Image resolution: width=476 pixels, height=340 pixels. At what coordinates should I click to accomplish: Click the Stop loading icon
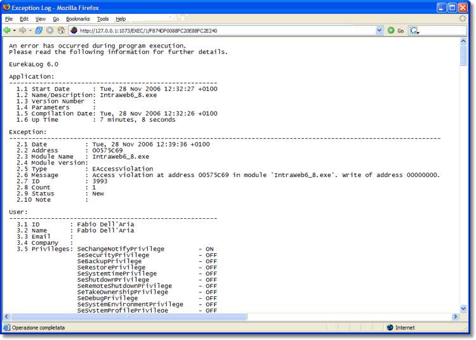50,30
